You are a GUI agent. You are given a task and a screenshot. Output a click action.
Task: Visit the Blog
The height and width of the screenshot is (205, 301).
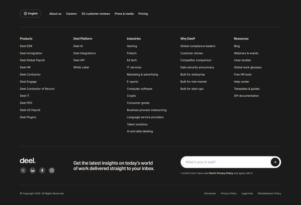tap(237, 46)
